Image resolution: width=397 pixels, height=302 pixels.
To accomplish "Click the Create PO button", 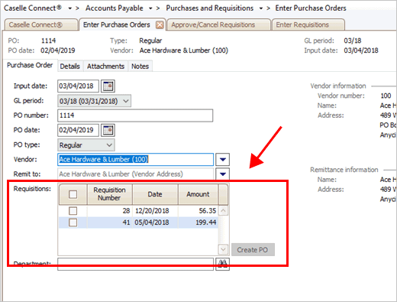I will [253, 250].
